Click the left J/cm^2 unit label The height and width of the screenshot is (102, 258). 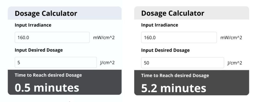(x=108, y=63)
